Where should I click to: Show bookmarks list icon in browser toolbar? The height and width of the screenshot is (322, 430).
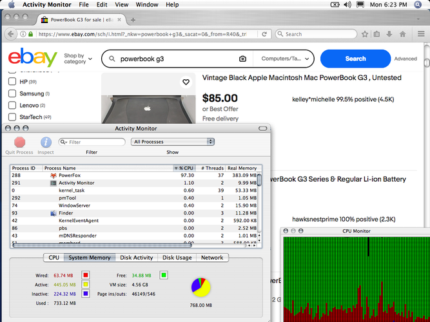tap(376, 34)
